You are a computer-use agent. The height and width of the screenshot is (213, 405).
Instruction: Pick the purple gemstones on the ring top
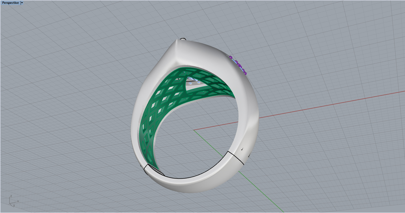coord(238,65)
